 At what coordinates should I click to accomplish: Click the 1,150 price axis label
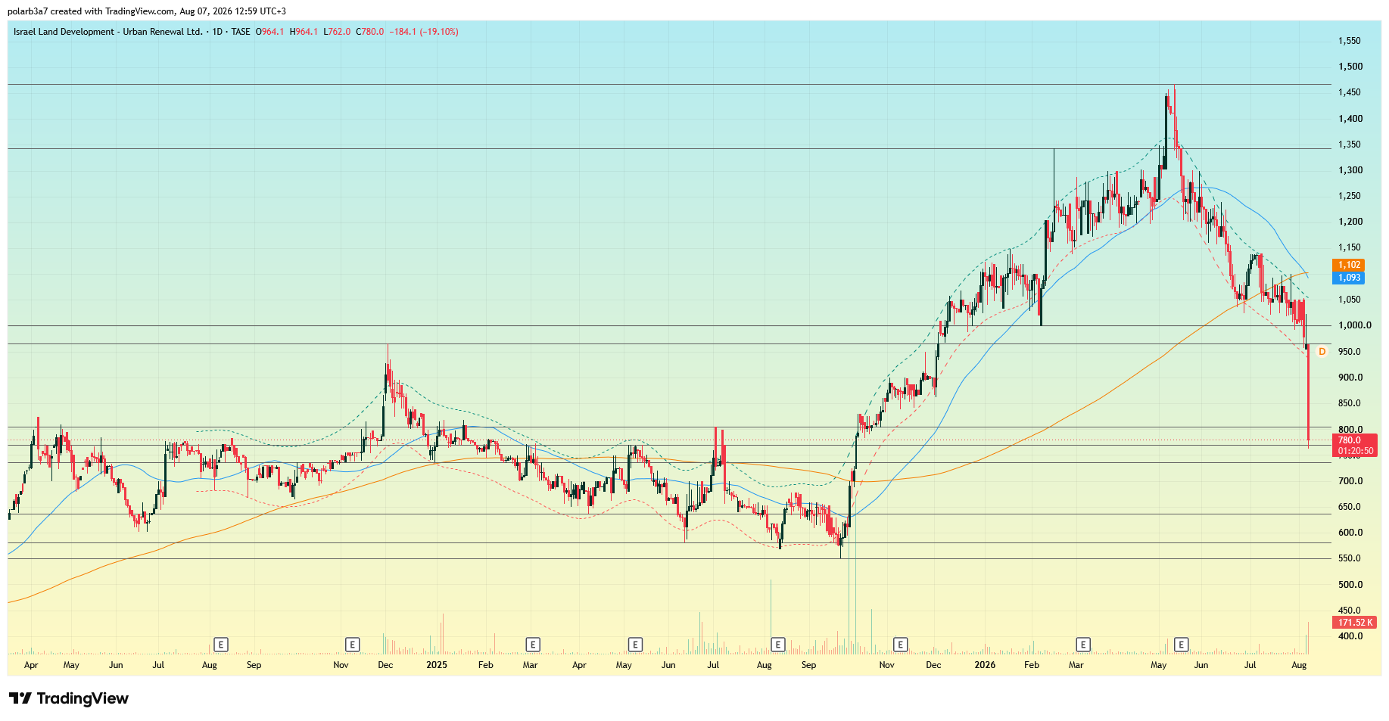pyautogui.click(x=1349, y=247)
